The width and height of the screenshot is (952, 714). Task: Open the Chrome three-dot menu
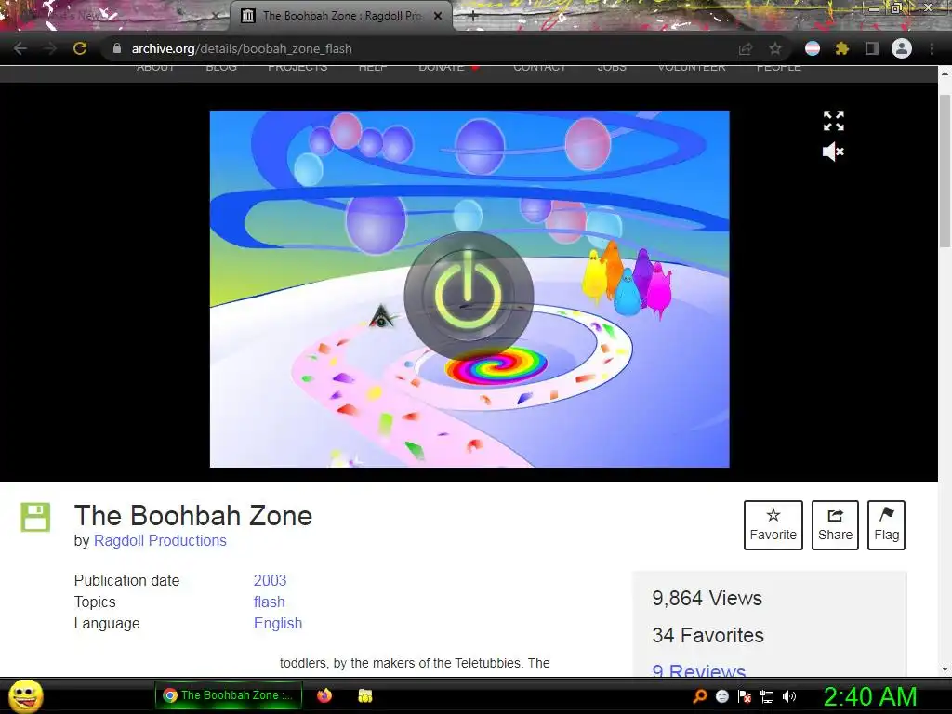(x=932, y=48)
